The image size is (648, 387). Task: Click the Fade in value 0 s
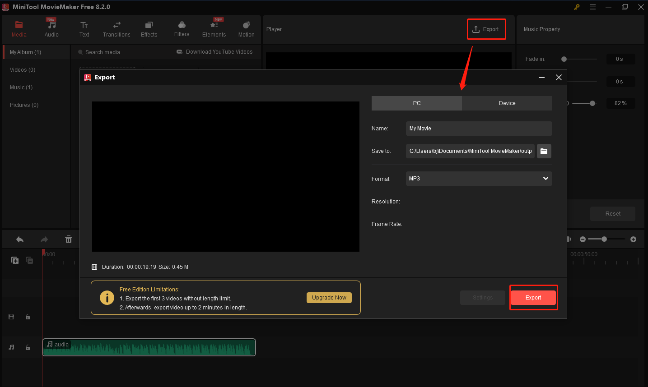tap(620, 59)
